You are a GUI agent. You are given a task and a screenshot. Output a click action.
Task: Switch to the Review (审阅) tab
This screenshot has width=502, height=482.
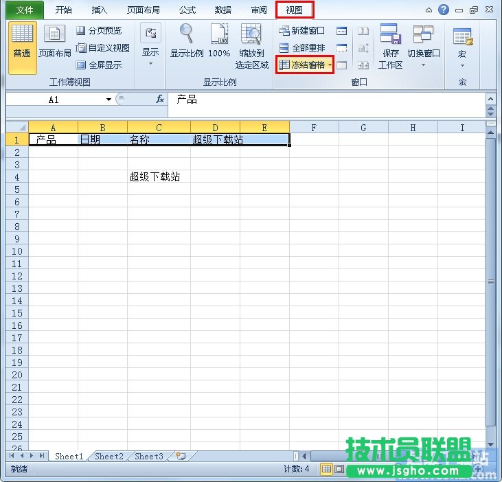pos(259,10)
